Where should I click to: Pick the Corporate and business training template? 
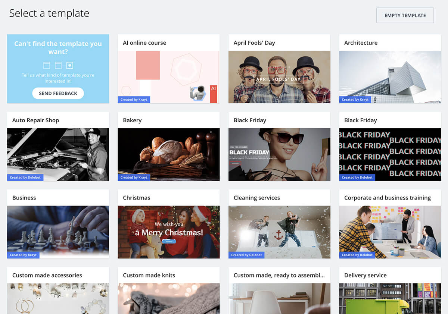(x=390, y=232)
